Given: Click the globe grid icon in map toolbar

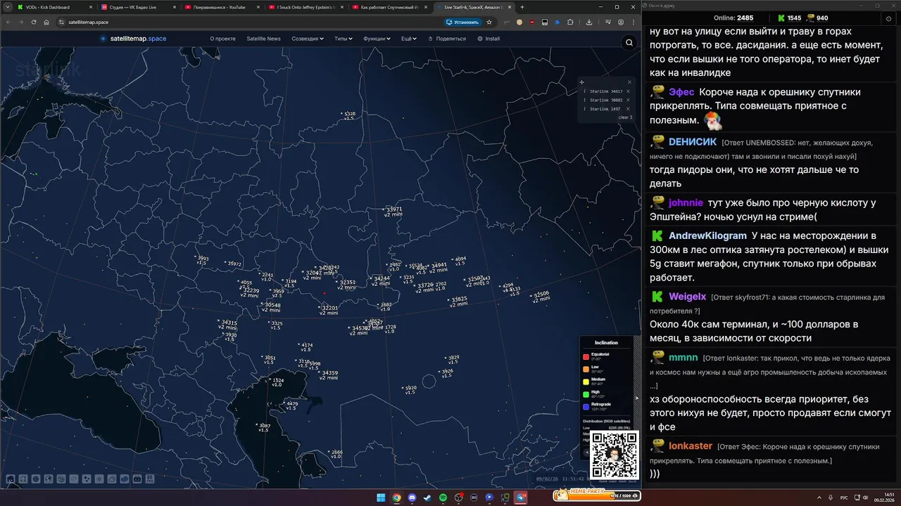Looking at the screenshot, I should (36, 479).
